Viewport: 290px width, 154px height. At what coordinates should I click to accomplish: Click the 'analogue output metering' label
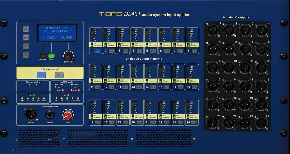[144, 59]
